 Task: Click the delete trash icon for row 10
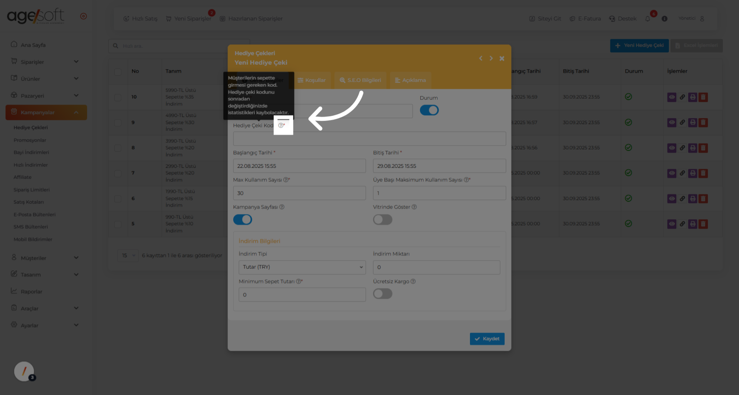coord(703,97)
